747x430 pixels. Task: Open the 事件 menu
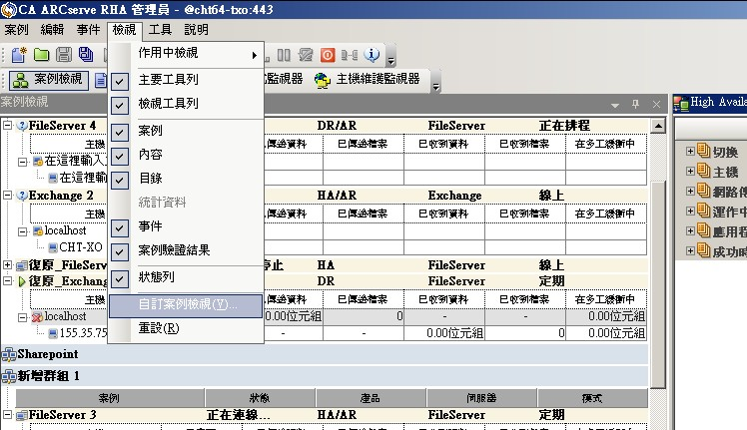coord(88,30)
